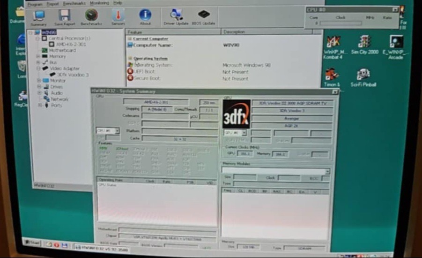Close the CPU #0 clock mini window
Screen dimensions: 422x258
pyautogui.click(x=395, y=10)
